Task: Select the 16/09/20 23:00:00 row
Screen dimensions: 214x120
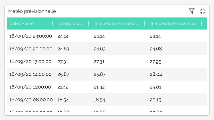Action: (31, 36)
